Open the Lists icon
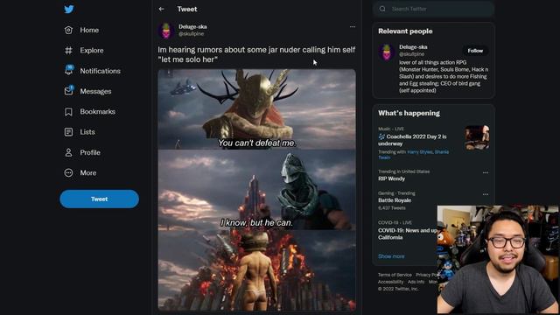Image resolution: width=560 pixels, height=315 pixels. [x=68, y=132]
